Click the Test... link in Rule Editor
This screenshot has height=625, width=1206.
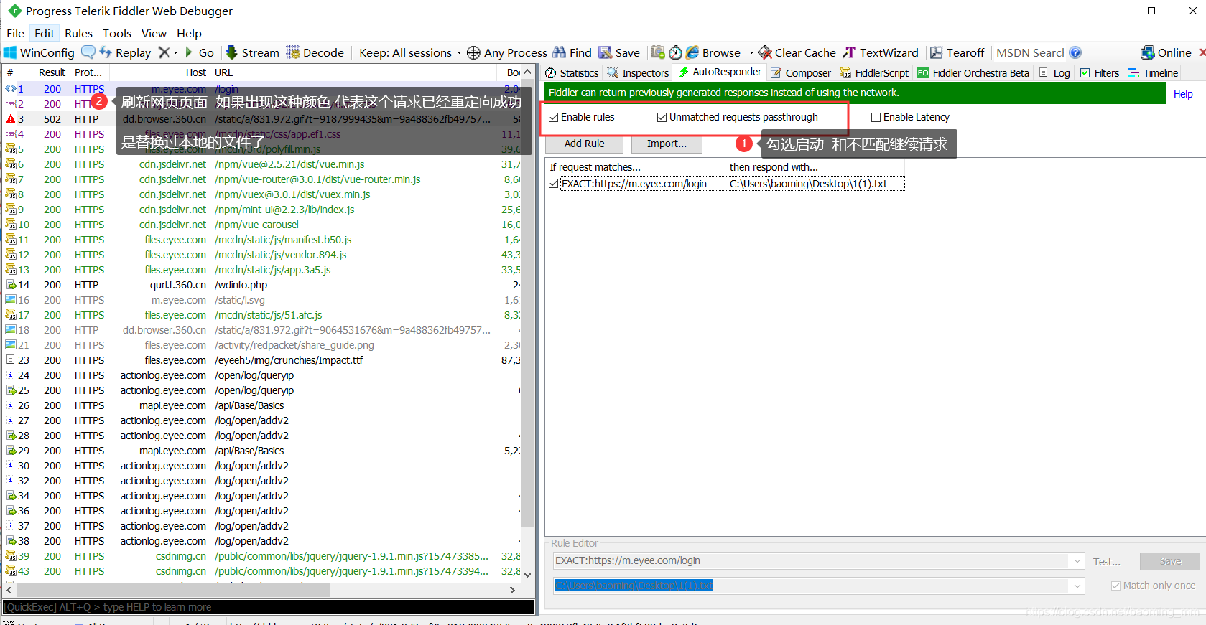(1106, 561)
